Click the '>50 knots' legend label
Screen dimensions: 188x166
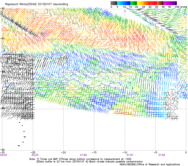[181, 7]
